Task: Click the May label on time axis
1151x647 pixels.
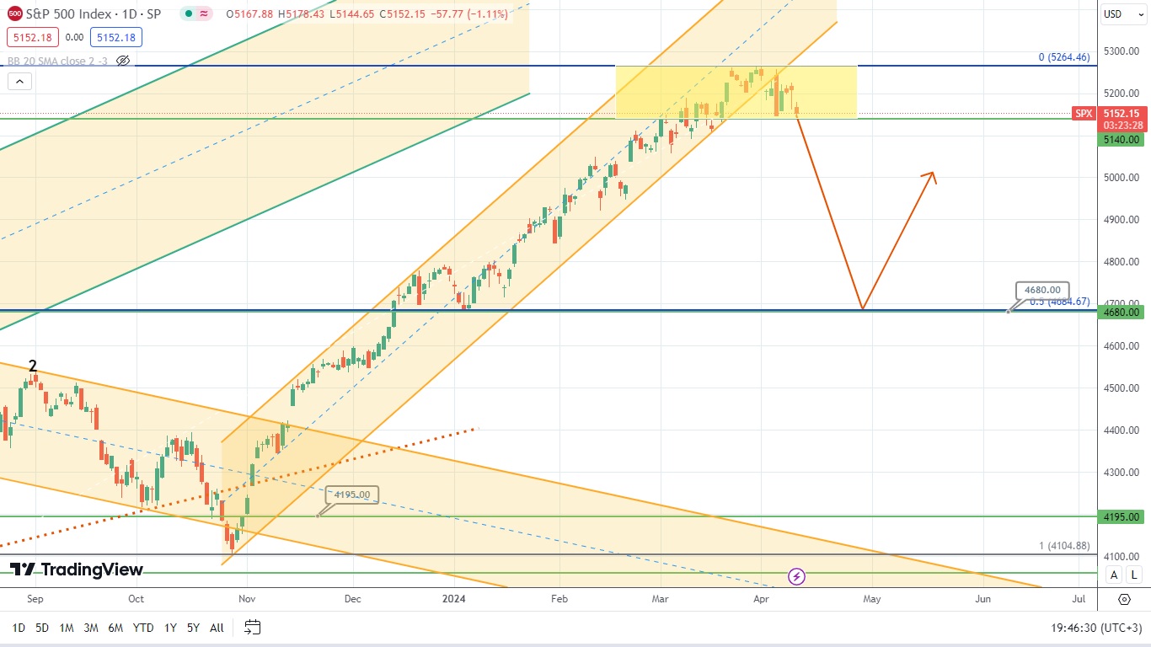Action: 871,599
